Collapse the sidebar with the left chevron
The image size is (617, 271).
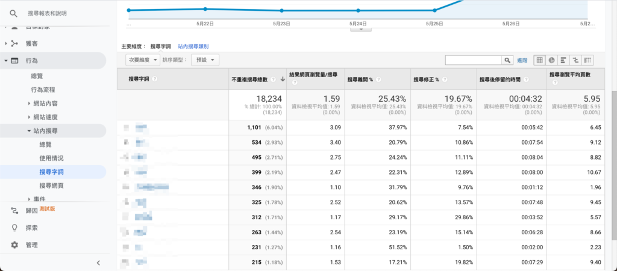(98, 263)
